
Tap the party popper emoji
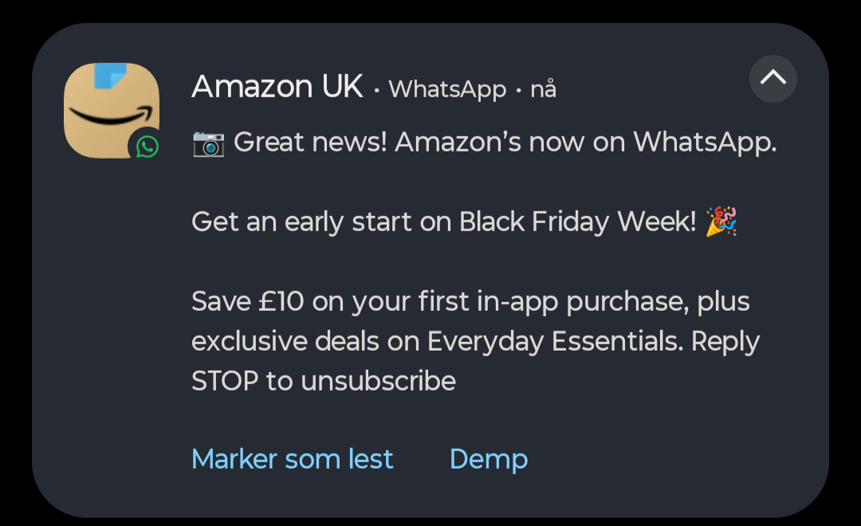click(721, 222)
